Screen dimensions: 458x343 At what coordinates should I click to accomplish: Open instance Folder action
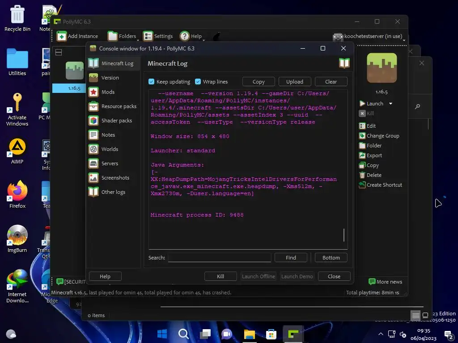point(370,146)
